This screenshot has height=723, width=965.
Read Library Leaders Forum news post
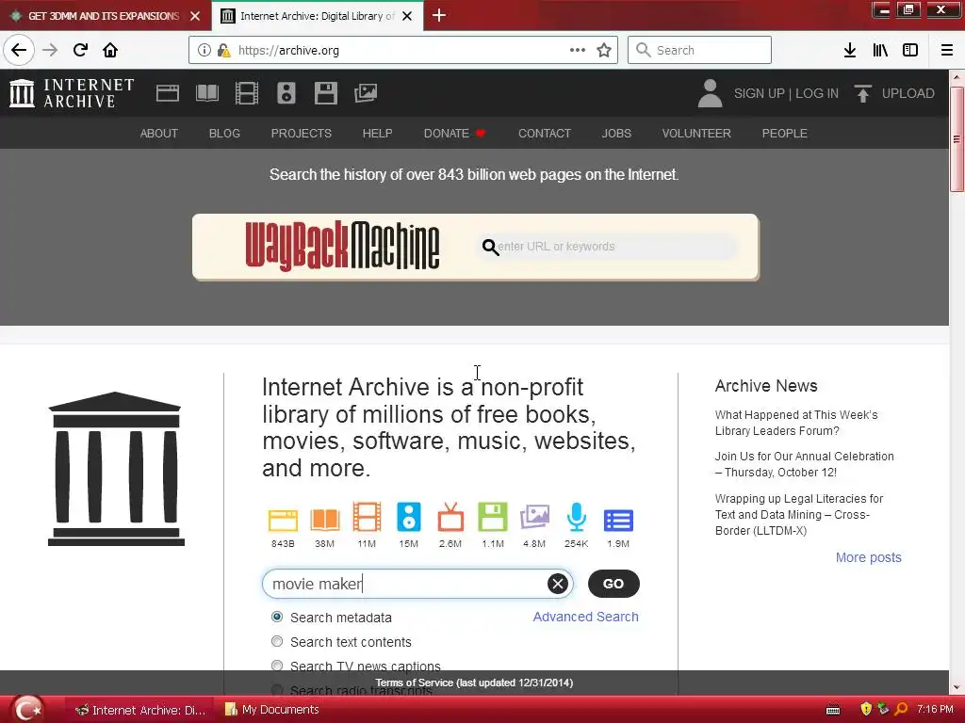point(796,423)
